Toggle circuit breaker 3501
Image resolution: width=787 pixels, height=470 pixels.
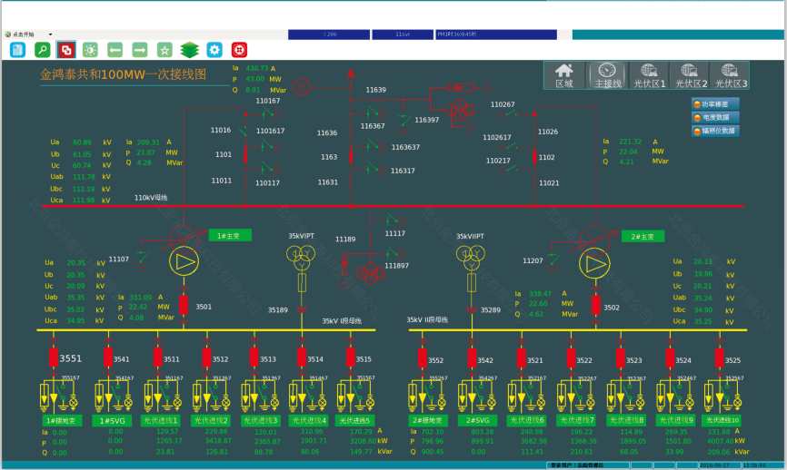point(183,304)
